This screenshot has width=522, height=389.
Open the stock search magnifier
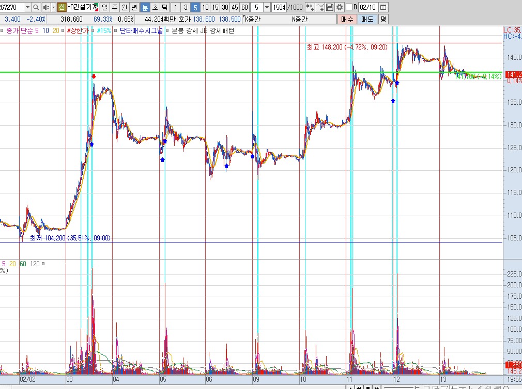pos(36,7)
